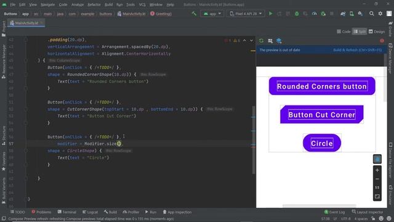Screen dimensions: 394x222
Task: Click Attach Debugger to Android Process icon
Action: 323,14
